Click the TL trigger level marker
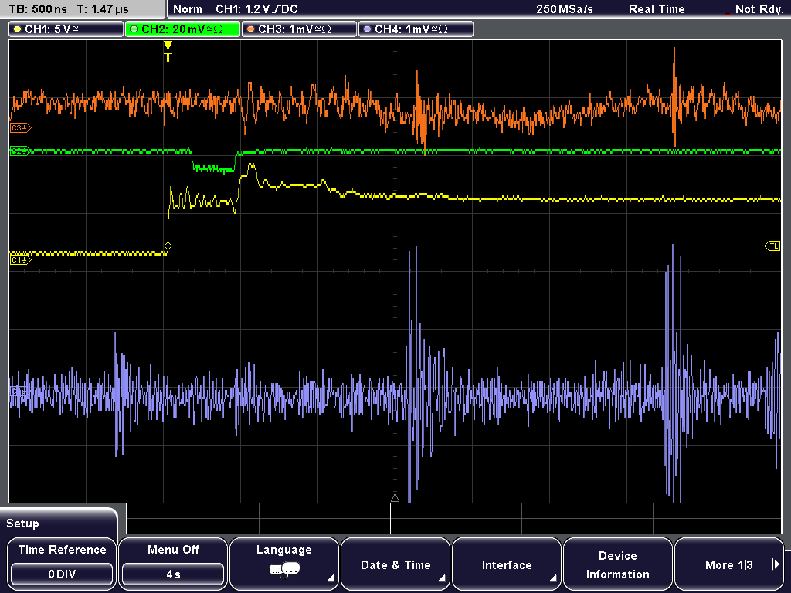The width and height of the screenshot is (791, 593). 772,246
